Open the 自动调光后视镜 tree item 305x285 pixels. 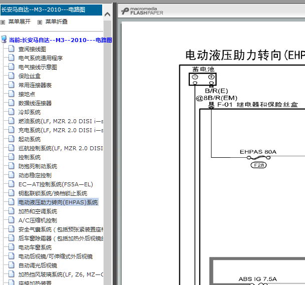tap(38, 265)
